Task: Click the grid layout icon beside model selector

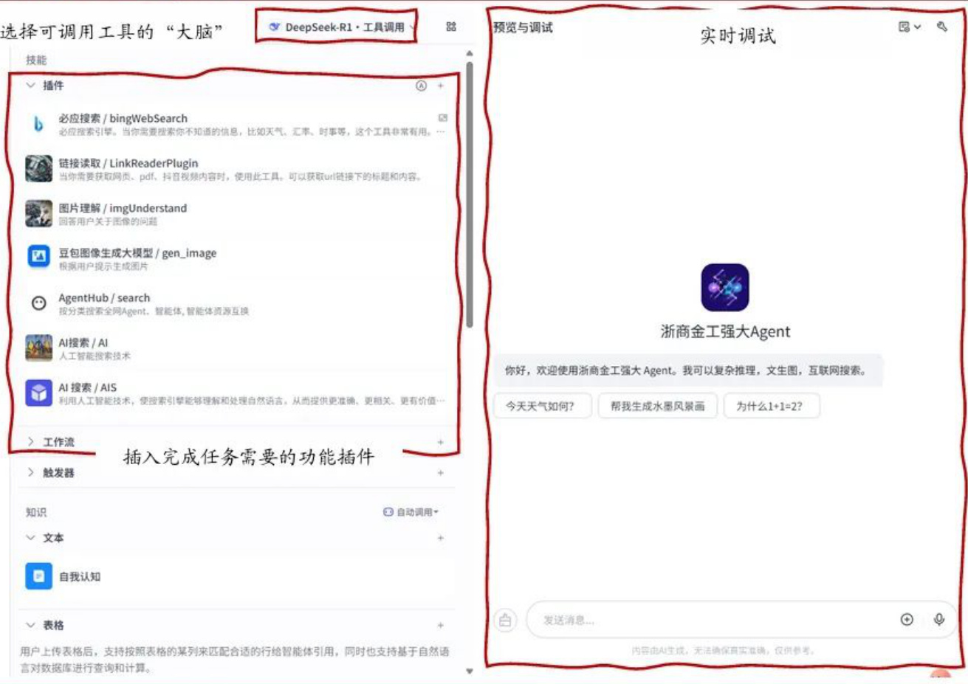Action: coord(451,27)
